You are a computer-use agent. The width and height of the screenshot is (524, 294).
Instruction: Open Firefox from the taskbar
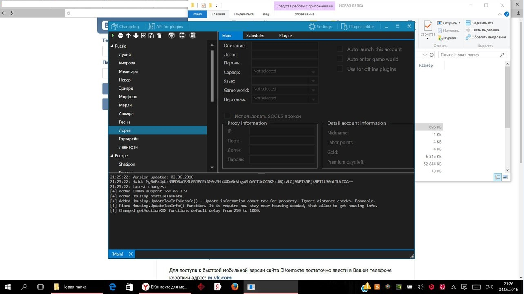click(234, 287)
